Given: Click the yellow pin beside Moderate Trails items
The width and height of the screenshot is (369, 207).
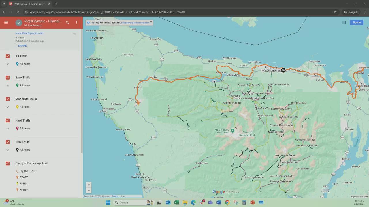Looking at the screenshot, I should point(17,107).
